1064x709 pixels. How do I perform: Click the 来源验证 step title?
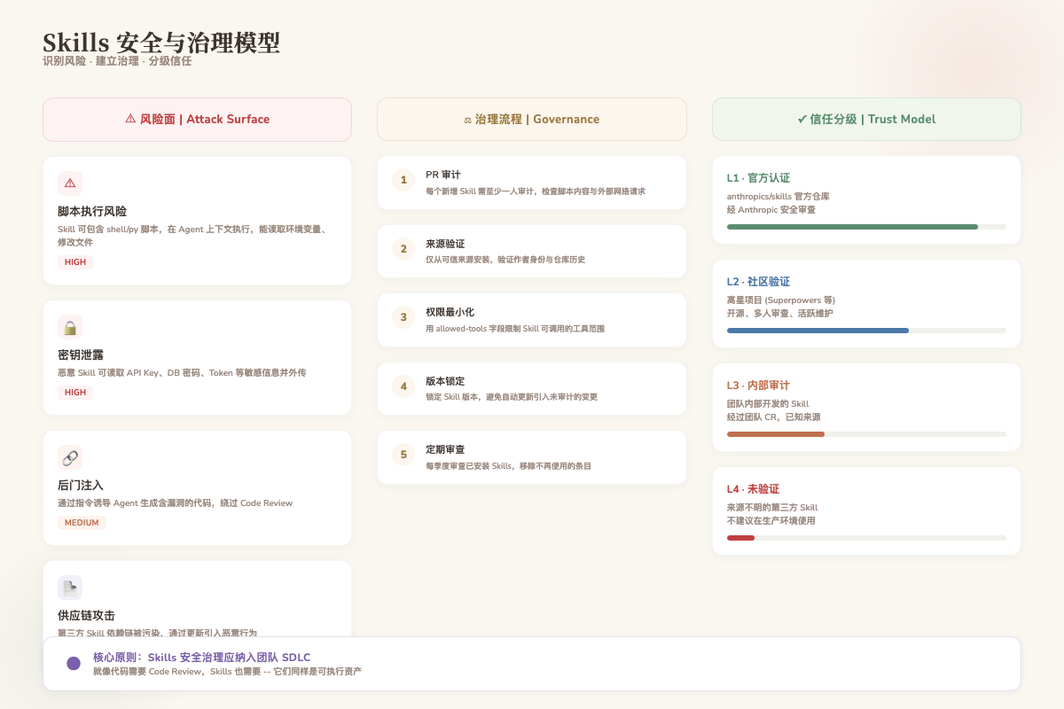[445, 244]
